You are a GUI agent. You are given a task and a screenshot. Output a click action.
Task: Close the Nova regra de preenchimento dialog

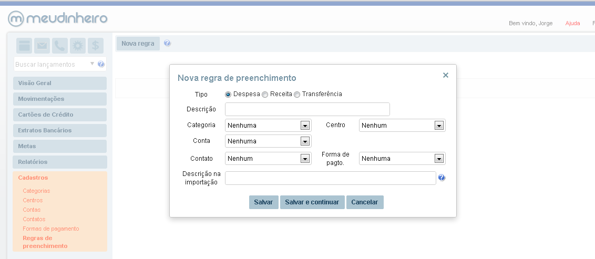[445, 75]
